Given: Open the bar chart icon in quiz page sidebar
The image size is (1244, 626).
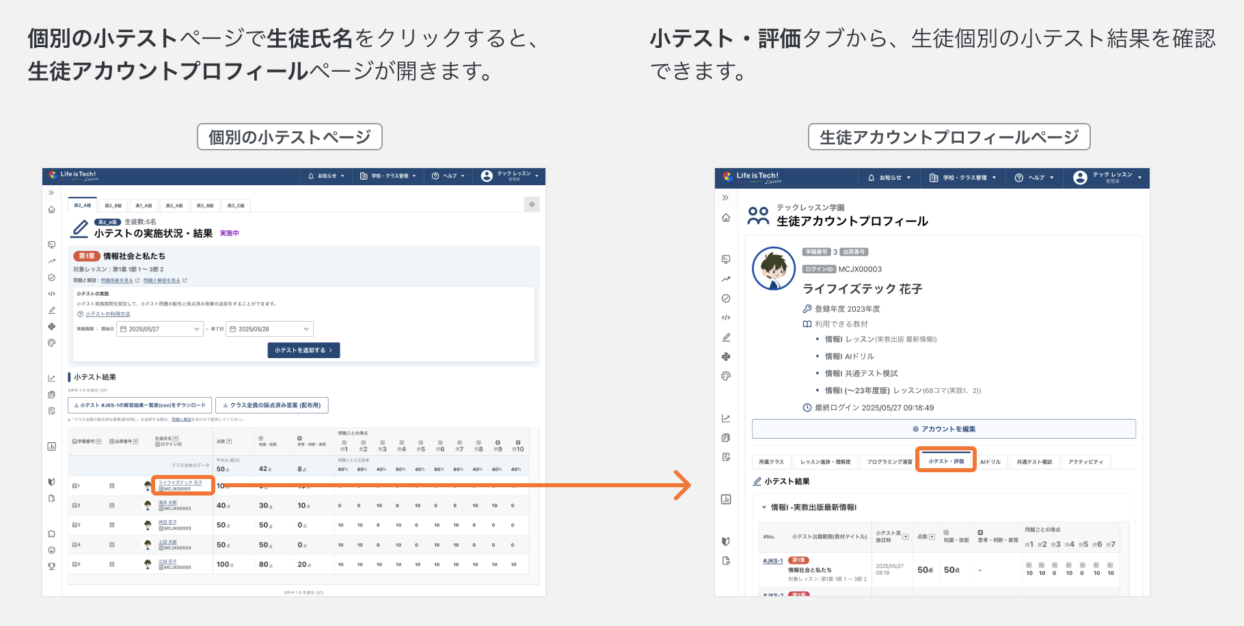Looking at the screenshot, I should (51, 446).
